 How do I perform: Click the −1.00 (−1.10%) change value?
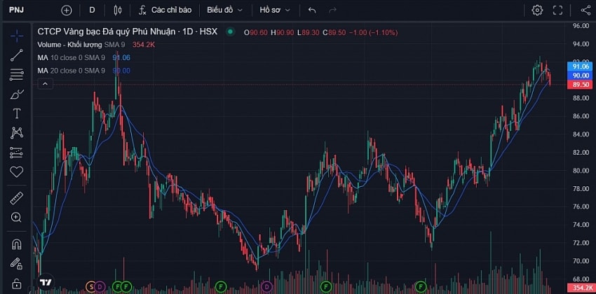373,33
